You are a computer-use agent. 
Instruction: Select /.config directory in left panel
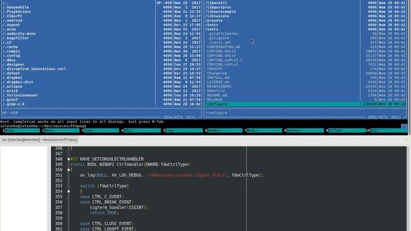point(12,56)
